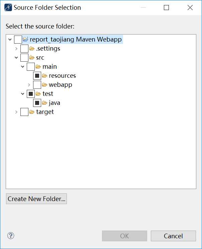Viewport: 202px width, 249px height.
Task: Select the java tree item label
Action: tap(54, 103)
